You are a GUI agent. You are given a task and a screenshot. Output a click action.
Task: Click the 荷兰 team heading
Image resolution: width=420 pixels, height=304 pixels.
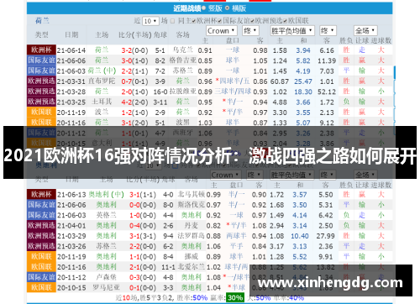(42, 21)
